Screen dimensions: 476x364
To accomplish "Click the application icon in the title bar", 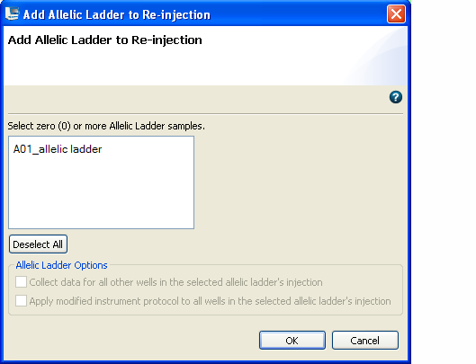I will (12, 14).
